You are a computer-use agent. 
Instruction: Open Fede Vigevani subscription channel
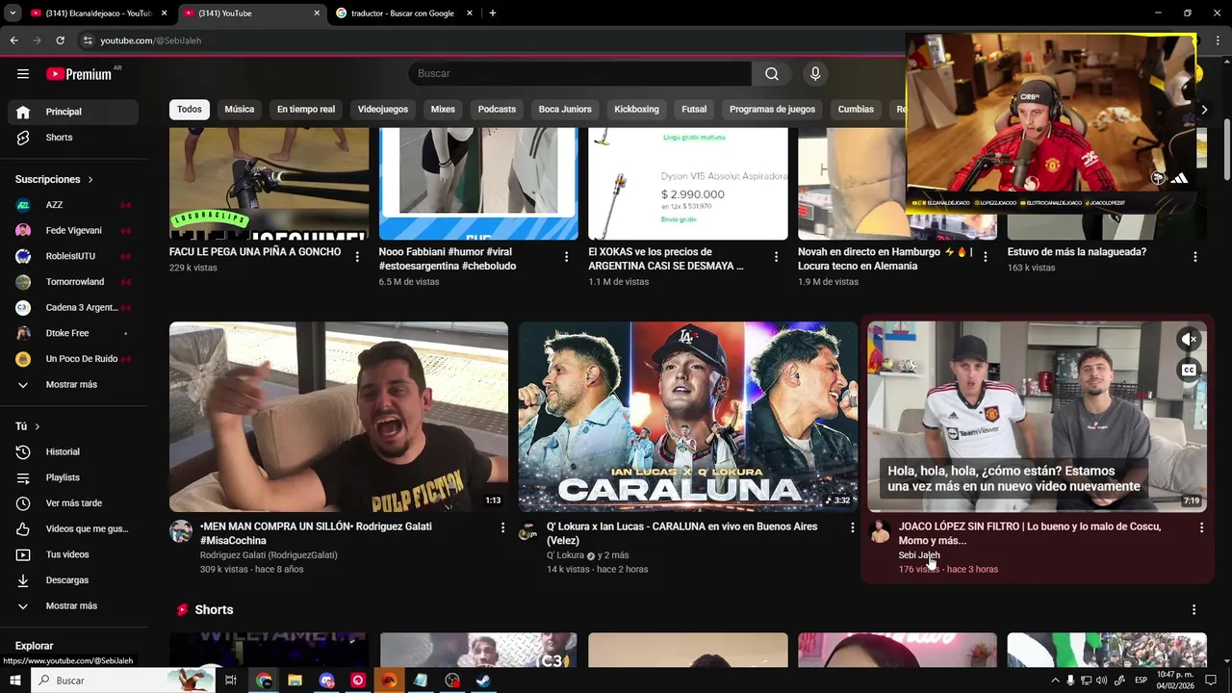pos(73,231)
